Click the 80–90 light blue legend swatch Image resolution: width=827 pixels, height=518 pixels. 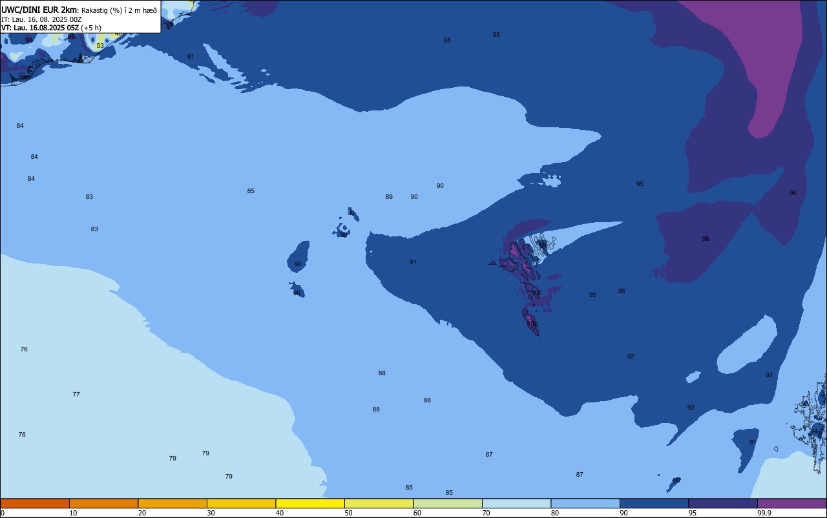[585, 503]
